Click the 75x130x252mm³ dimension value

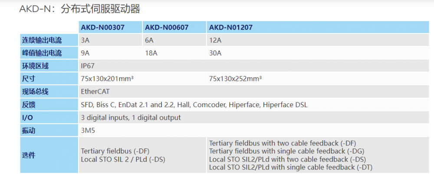coord(235,79)
